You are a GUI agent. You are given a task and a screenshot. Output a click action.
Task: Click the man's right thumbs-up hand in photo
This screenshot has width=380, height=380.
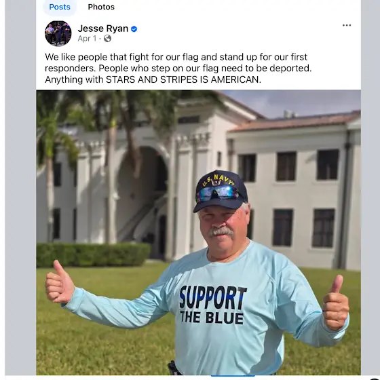click(x=60, y=282)
